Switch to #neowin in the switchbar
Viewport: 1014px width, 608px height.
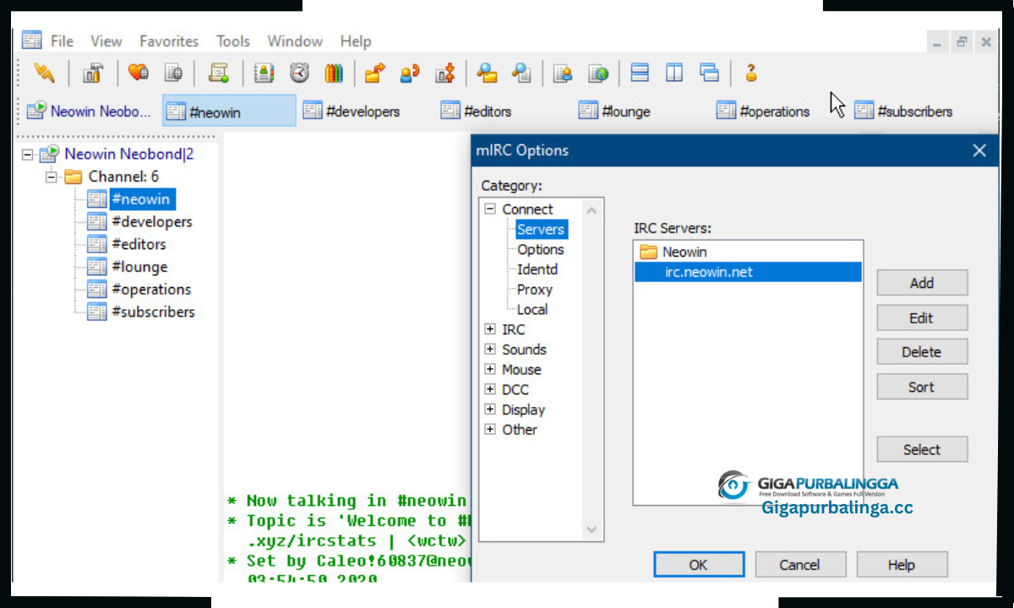[x=229, y=111]
